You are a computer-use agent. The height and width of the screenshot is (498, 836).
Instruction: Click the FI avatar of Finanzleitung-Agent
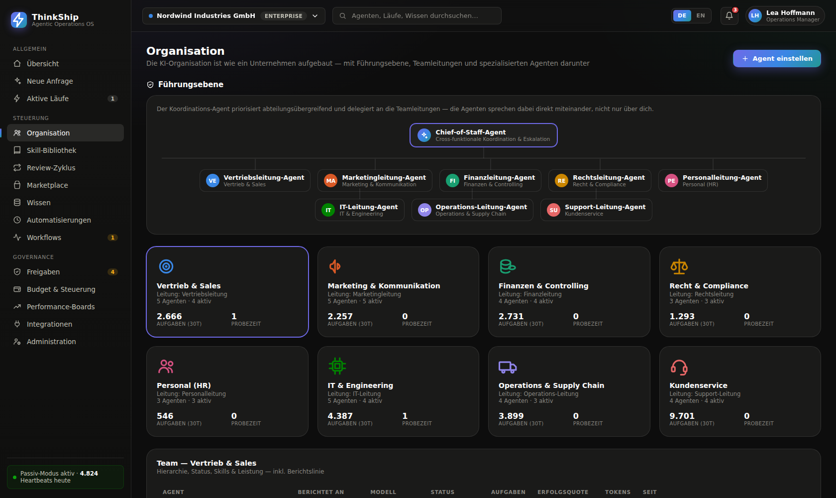tap(452, 181)
